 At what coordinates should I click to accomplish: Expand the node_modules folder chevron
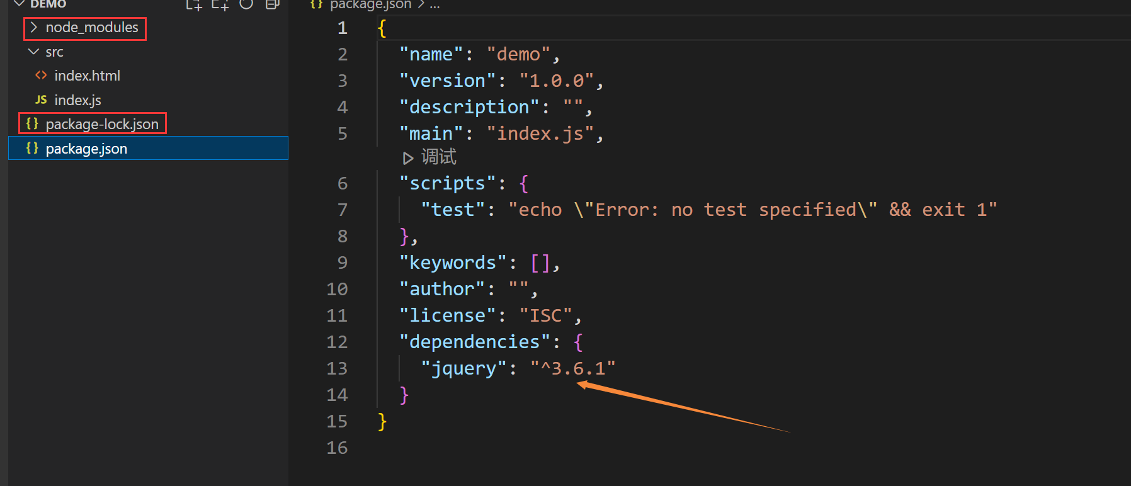tap(34, 28)
